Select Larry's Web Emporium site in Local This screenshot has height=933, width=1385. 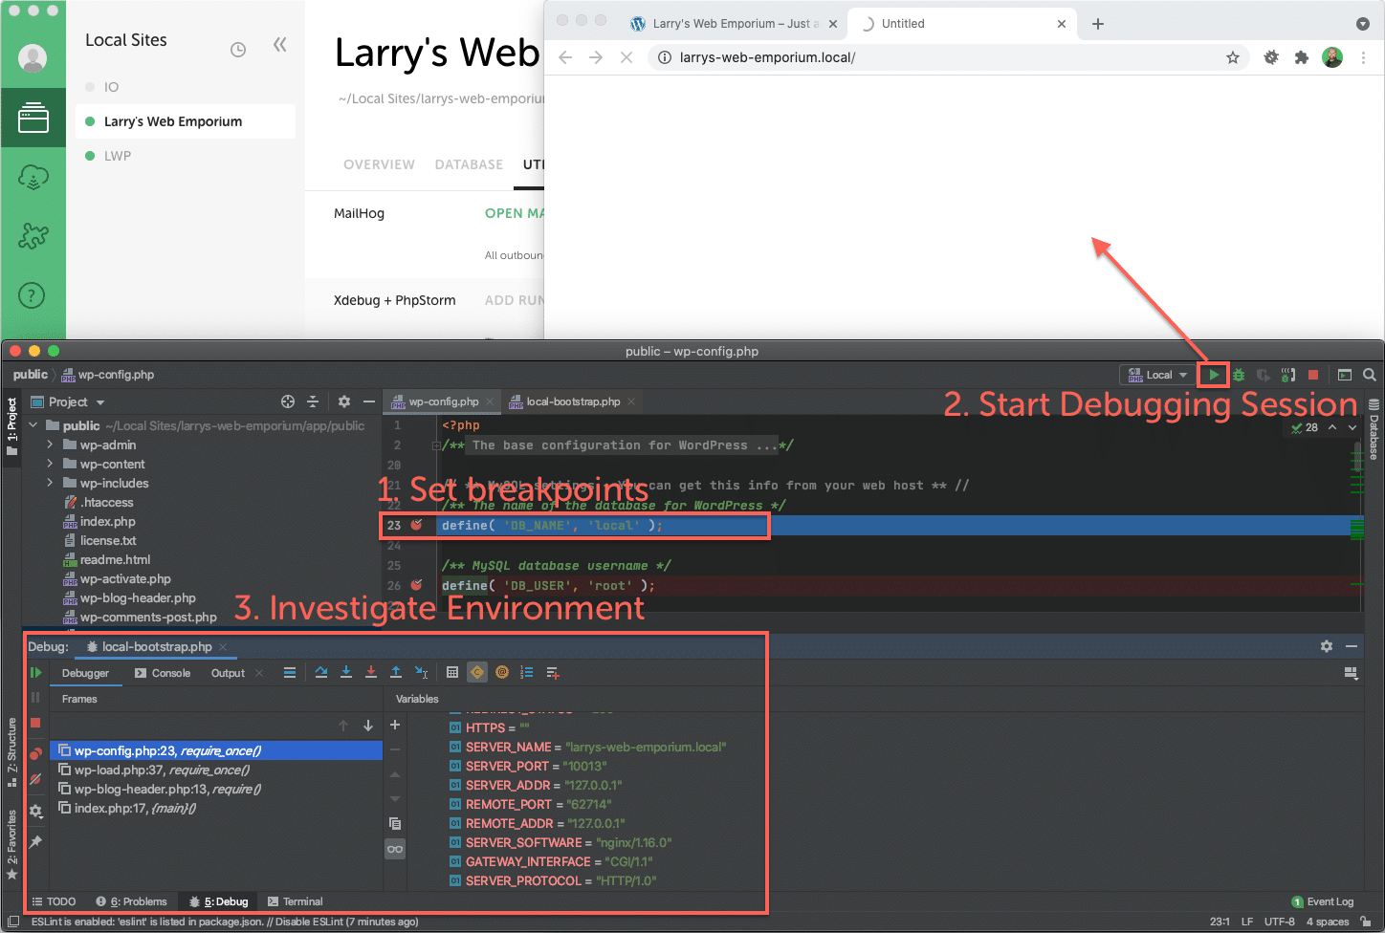click(186, 121)
